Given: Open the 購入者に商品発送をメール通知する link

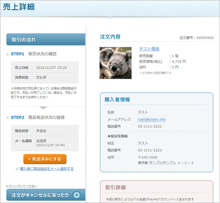Looking at the screenshot, I should tap(47, 169).
